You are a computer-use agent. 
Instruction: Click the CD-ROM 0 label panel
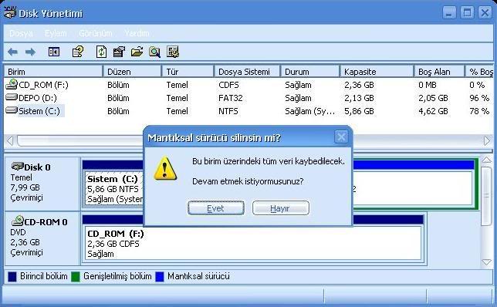coord(42,238)
